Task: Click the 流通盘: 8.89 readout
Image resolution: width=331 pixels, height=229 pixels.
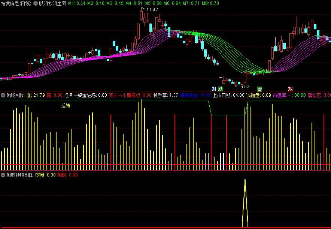Action: (x=258, y=95)
